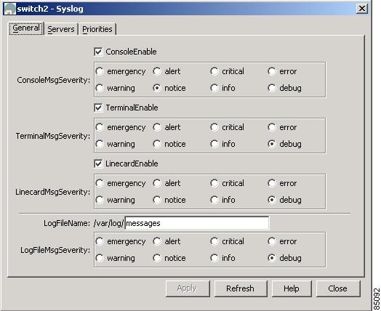Select debug for LogFileMsgSeverity
Image resolution: width=381 pixels, height=311 pixels.
pyautogui.click(x=272, y=258)
